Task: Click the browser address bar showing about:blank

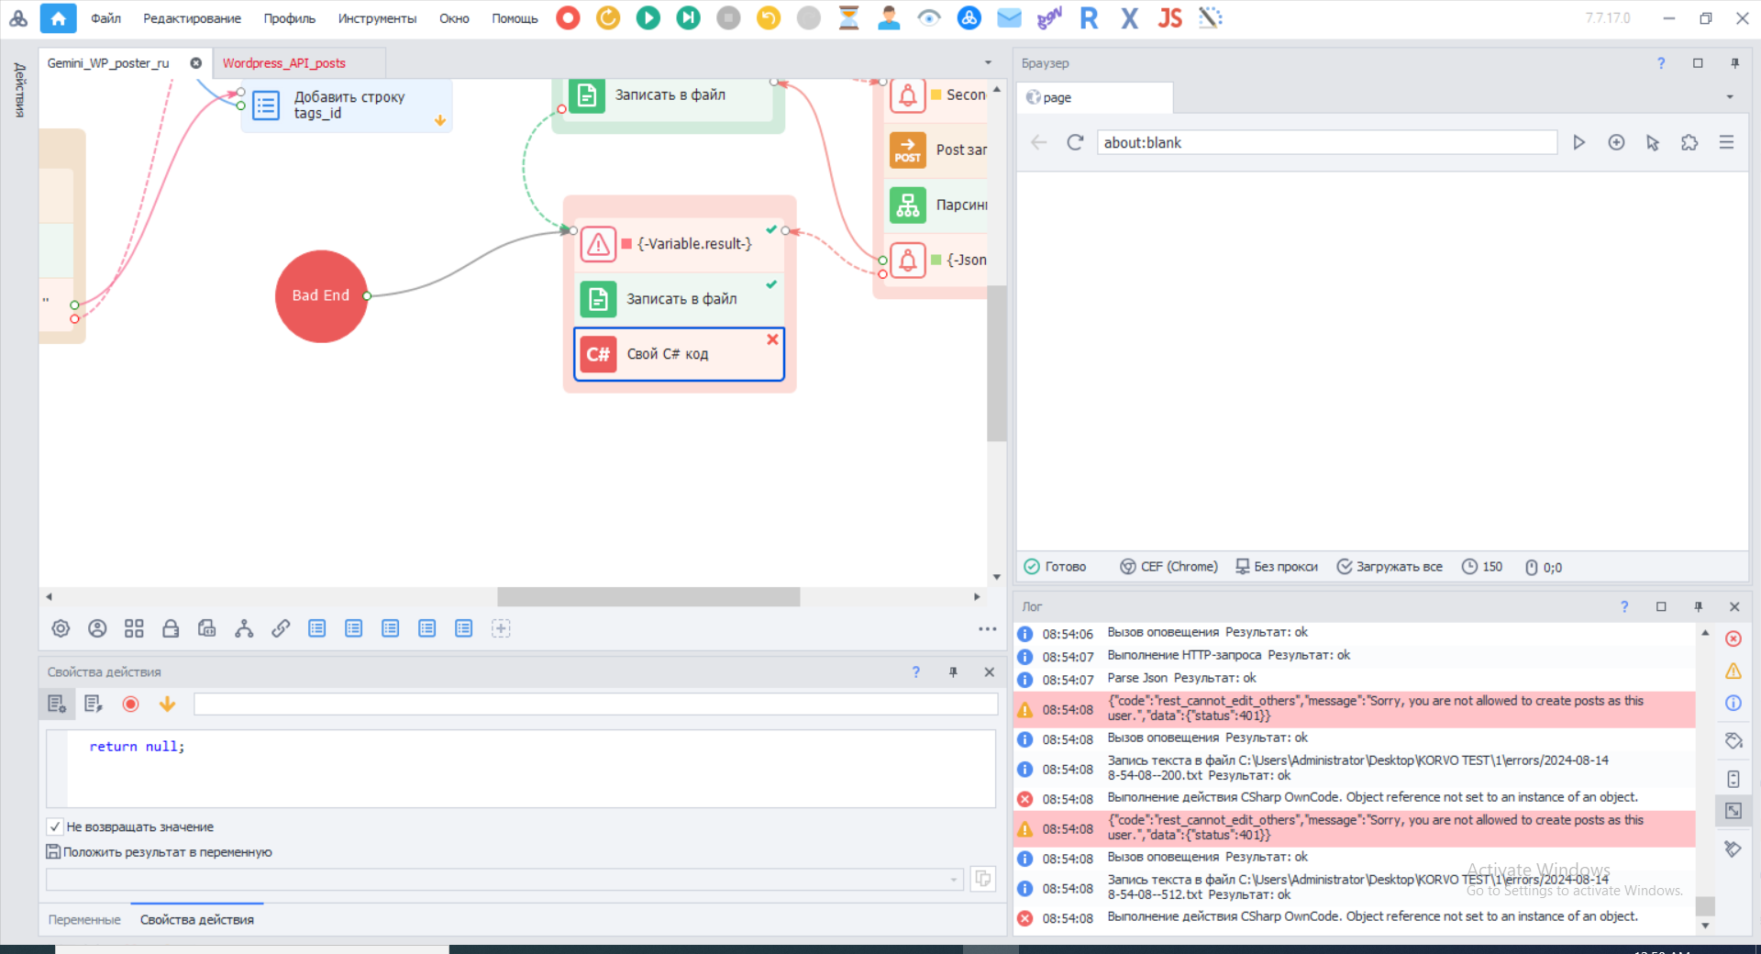Action: coord(1326,142)
